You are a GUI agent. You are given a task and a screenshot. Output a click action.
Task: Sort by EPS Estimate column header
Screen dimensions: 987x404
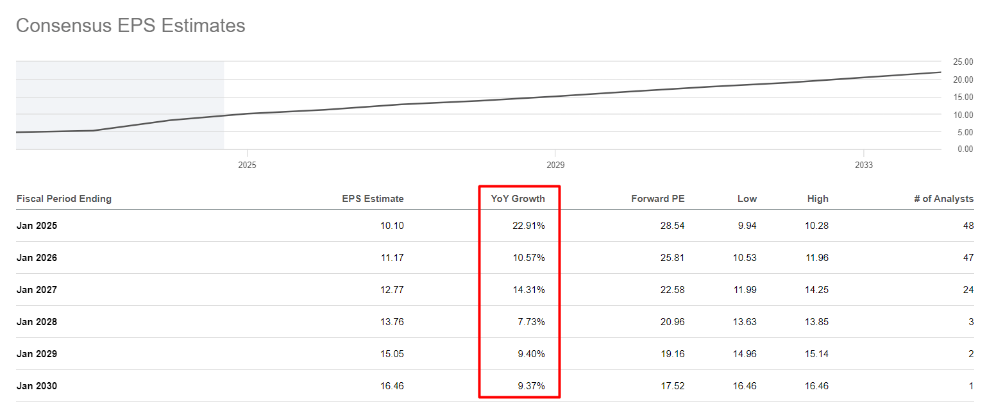(x=373, y=199)
